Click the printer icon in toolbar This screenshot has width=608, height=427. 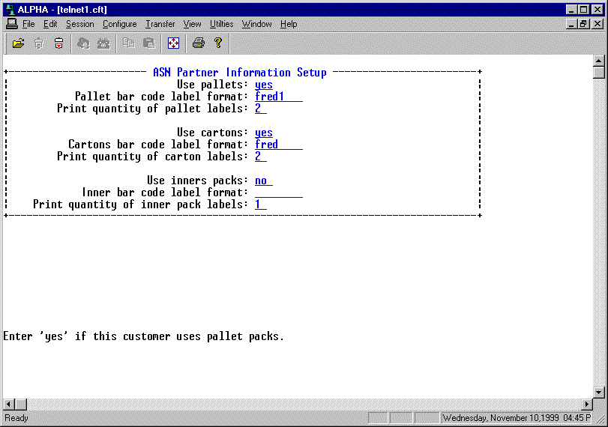point(198,43)
